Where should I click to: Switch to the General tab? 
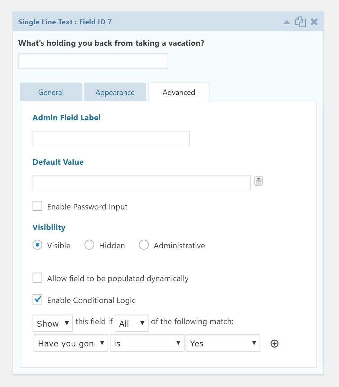click(x=51, y=93)
